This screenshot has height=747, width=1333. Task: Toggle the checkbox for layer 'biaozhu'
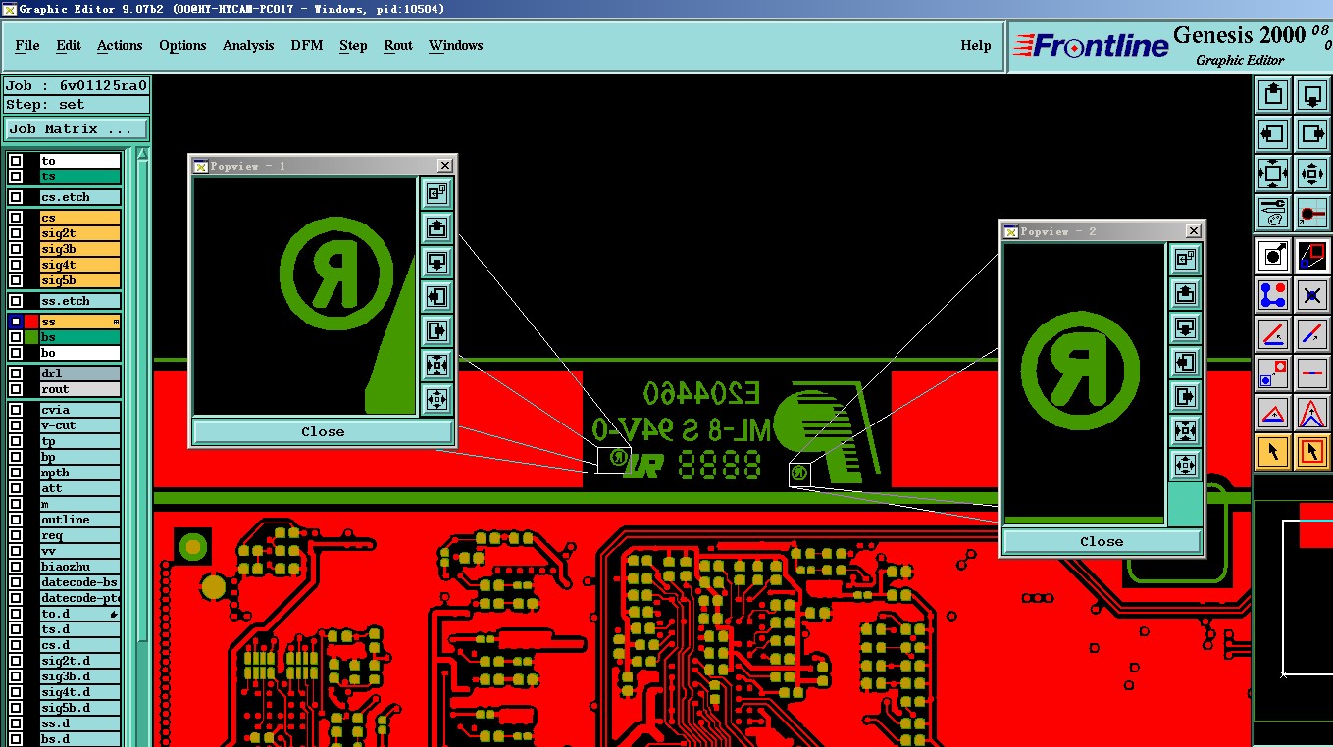coord(16,567)
